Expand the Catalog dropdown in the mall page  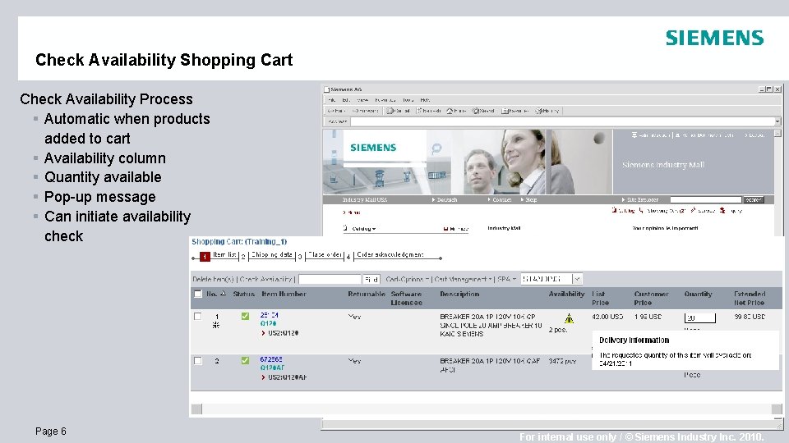(x=363, y=229)
